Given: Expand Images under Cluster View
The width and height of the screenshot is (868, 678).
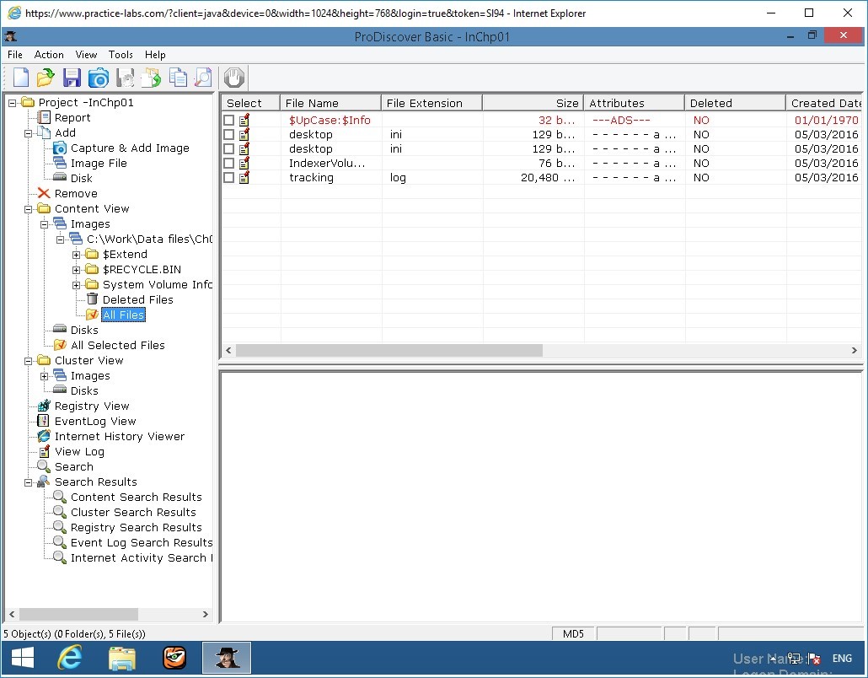Looking at the screenshot, I should [45, 376].
